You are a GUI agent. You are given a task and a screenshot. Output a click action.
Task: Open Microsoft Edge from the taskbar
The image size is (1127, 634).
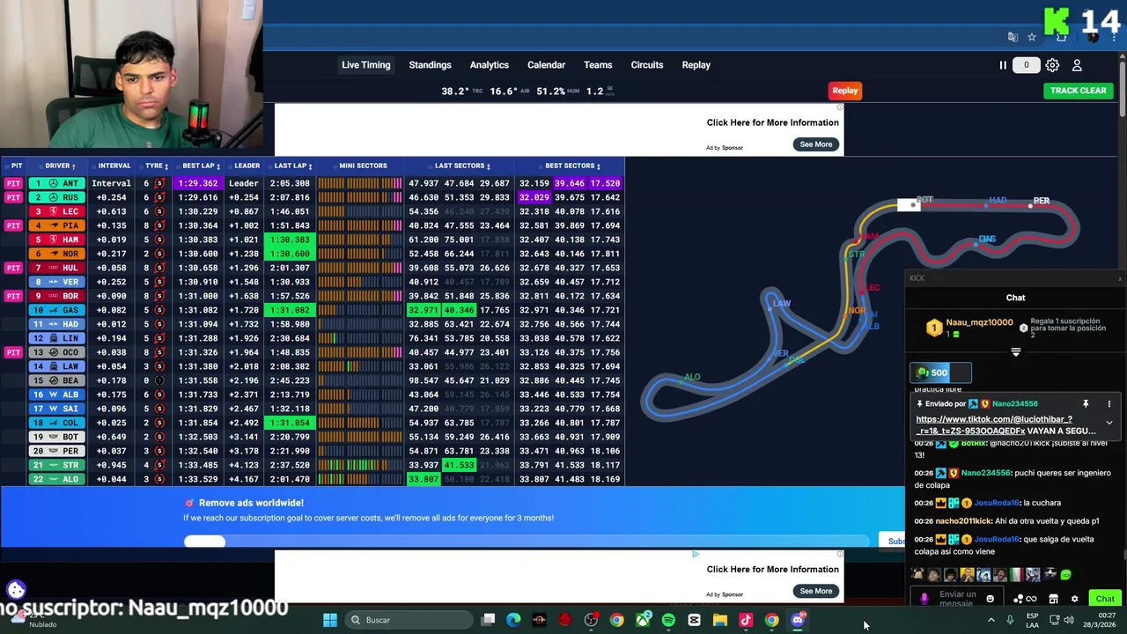tap(513, 620)
